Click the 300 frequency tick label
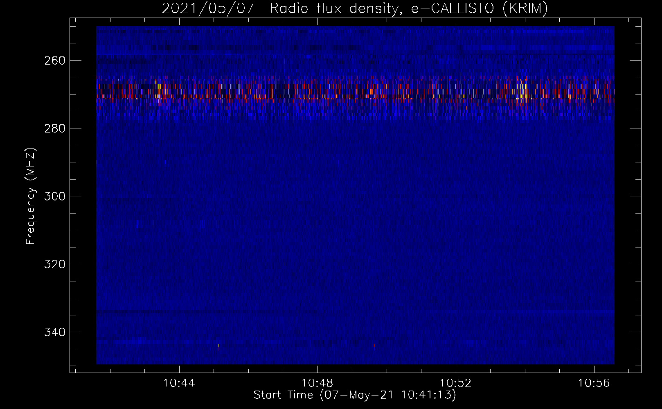Image resolution: width=662 pixels, height=409 pixels. [x=55, y=196]
